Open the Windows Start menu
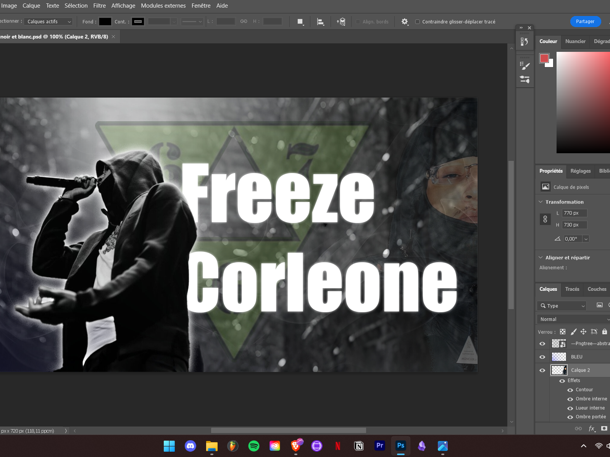610x457 pixels. pyautogui.click(x=169, y=446)
